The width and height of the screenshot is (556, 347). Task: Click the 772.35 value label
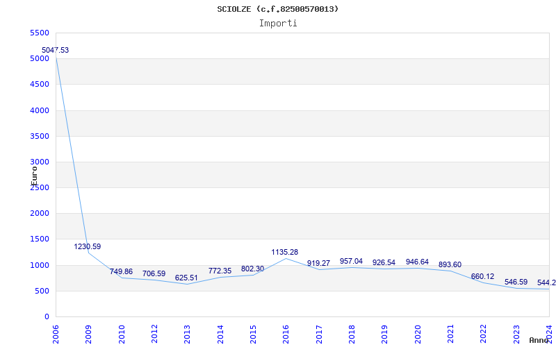point(220,271)
